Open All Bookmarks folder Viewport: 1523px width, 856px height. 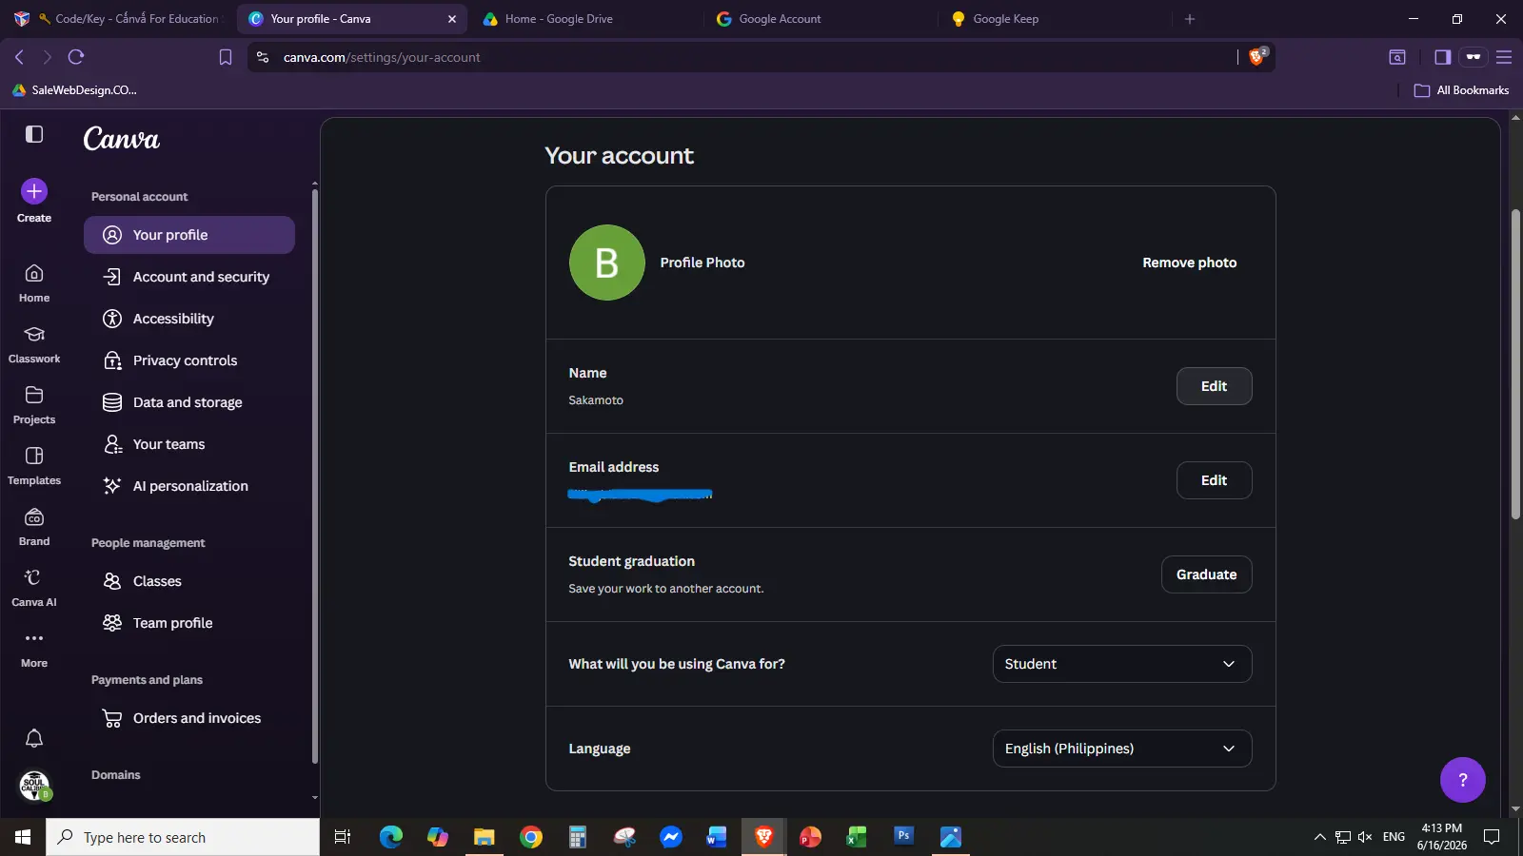point(1462,90)
